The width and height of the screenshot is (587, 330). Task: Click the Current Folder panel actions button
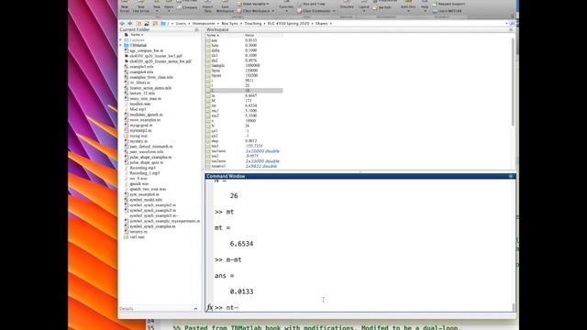[197, 29]
